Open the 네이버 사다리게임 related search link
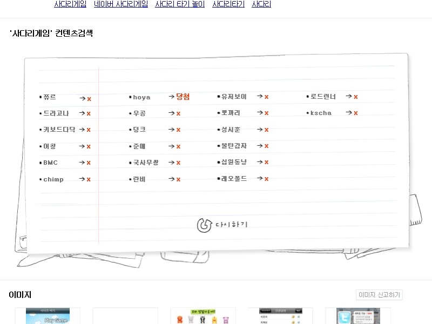432x324 pixels. pyautogui.click(x=121, y=4)
